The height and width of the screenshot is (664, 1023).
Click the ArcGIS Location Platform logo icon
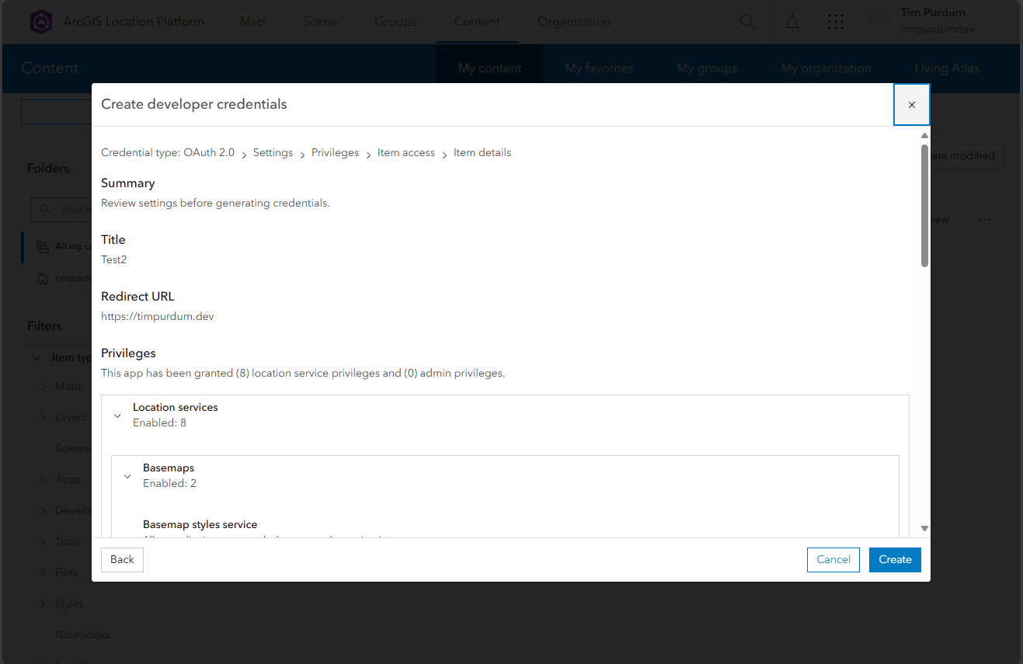coord(41,22)
